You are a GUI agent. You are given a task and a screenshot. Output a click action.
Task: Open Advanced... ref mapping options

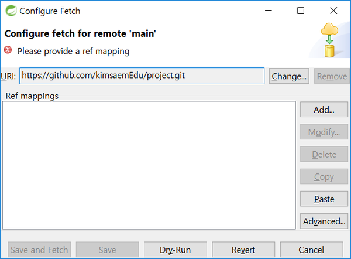[x=324, y=221]
